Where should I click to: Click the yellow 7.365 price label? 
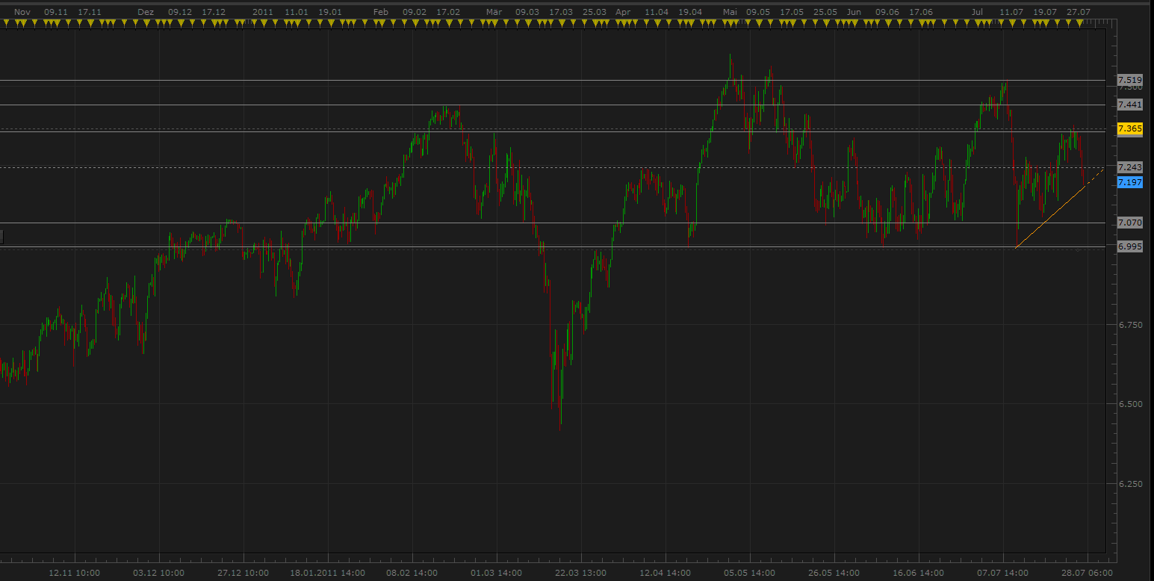tap(1129, 128)
